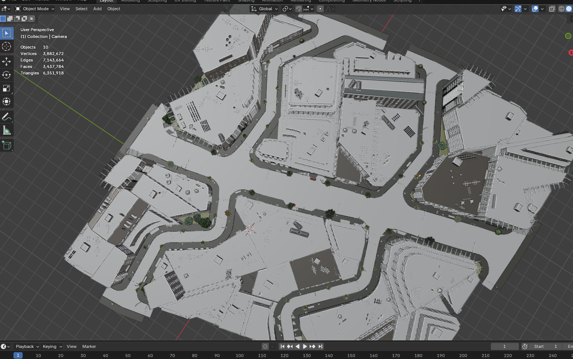This screenshot has width=573, height=359.
Task: Jump to the timeline end frame
Action: coord(320,346)
